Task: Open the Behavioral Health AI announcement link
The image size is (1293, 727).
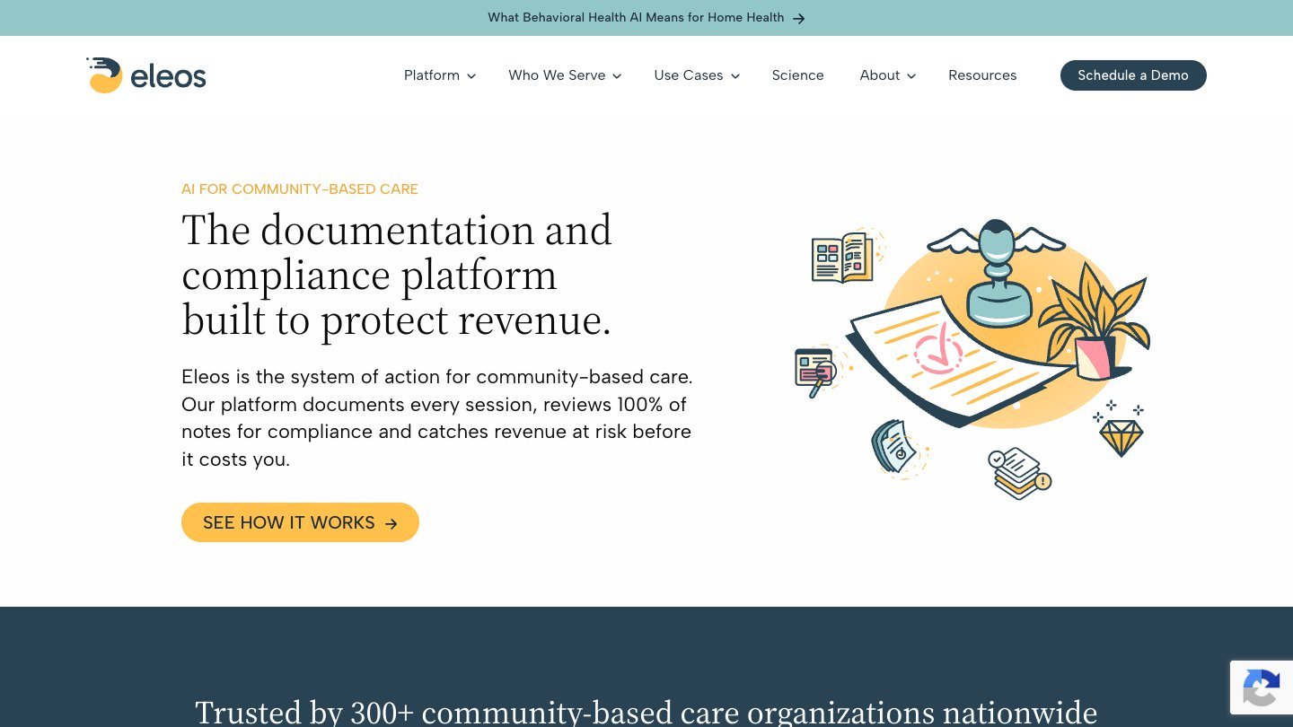Action: [646, 18]
